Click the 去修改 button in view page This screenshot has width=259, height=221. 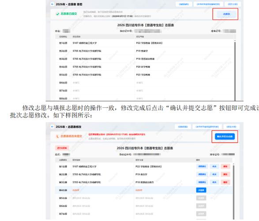(226, 14)
